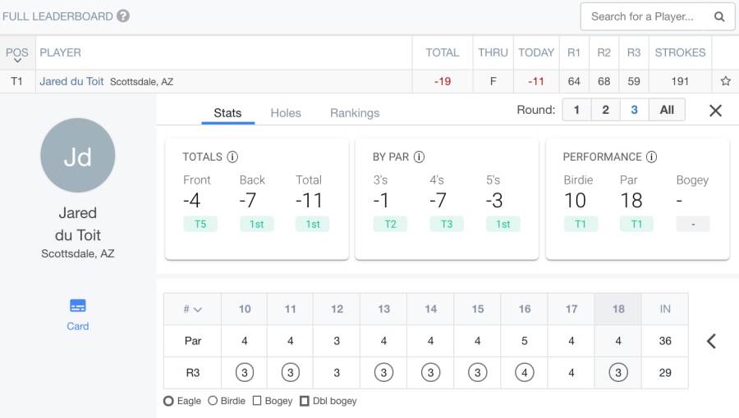Click the Performance info icon

[651, 157]
